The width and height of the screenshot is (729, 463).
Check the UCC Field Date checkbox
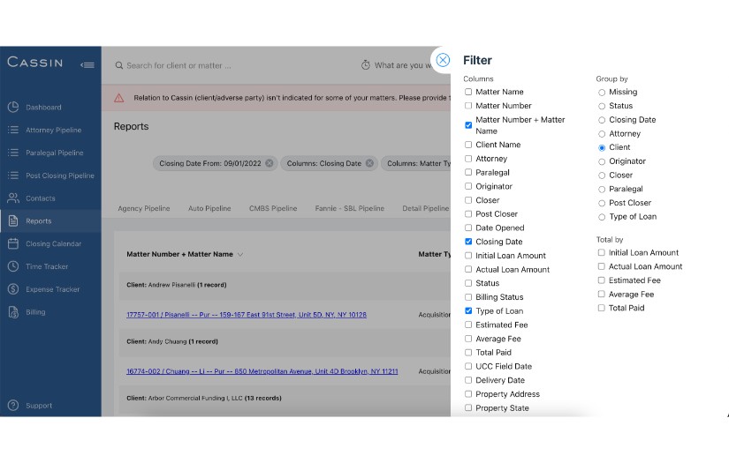(x=468, y=366)
